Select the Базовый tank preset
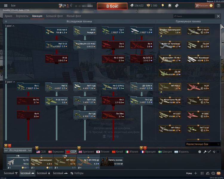Viewport: 224px width, 179px height. (27, 173)
